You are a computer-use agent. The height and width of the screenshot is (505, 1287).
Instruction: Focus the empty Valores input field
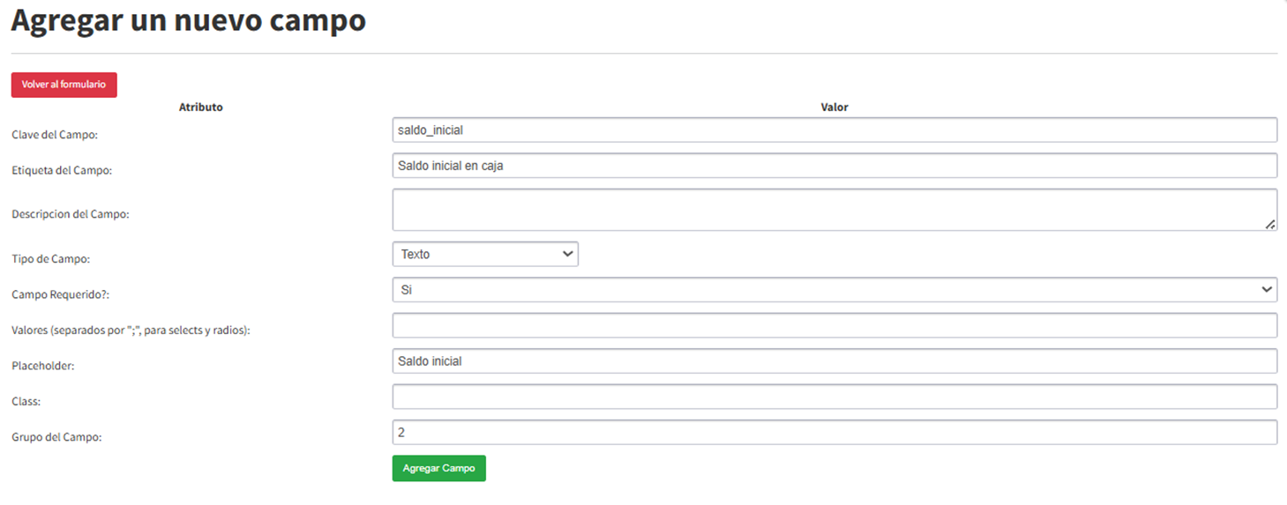click(834, 325)
